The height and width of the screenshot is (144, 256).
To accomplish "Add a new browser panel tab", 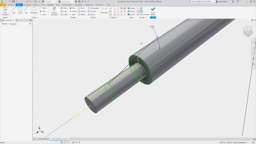I will point(17,20).
